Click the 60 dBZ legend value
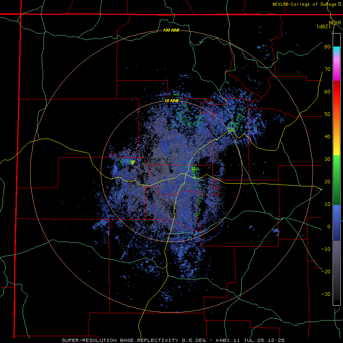 pyautogui.click(x=327, y=91)
